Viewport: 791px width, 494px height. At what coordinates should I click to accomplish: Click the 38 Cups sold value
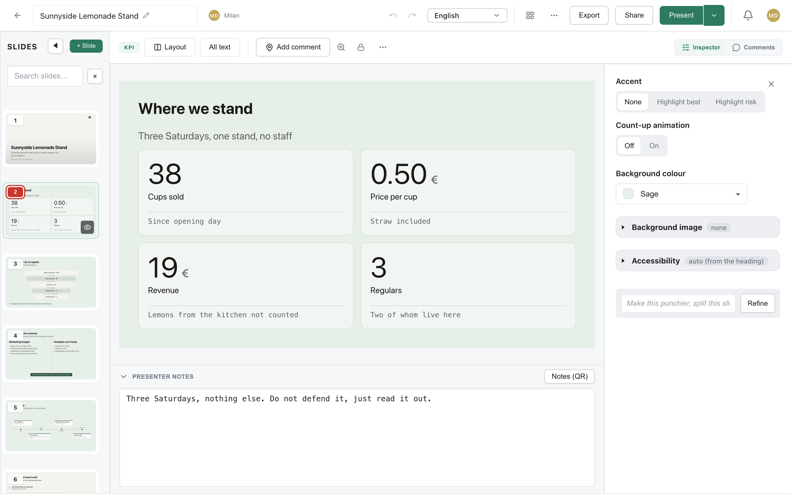coord(164,174)
